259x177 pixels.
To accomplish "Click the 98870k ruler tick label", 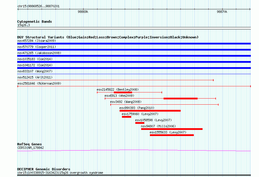I will pos(222,12).
